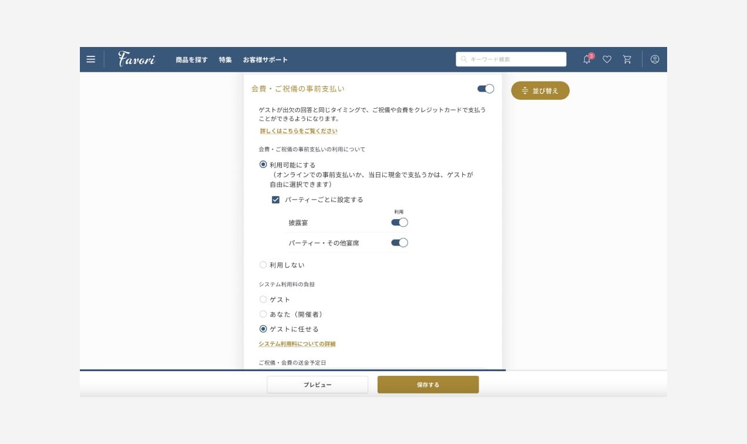
Task: Open お客様サポート menu
Action: (x=265, y=60)
